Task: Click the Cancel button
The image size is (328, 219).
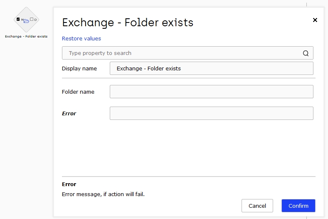Action: tap(257, 206)
